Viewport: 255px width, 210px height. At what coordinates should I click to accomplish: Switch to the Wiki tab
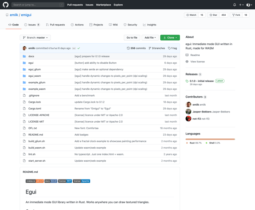113,25
